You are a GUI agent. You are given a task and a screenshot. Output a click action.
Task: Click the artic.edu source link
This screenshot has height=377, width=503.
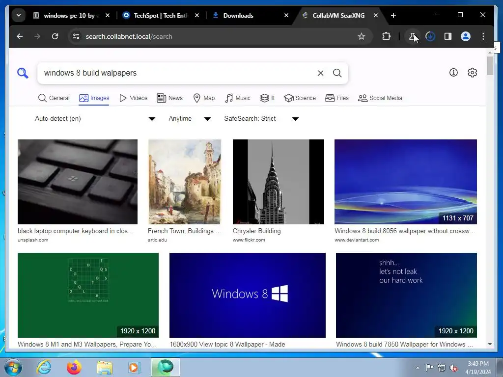pyautogui.click(x=157, y=240)
